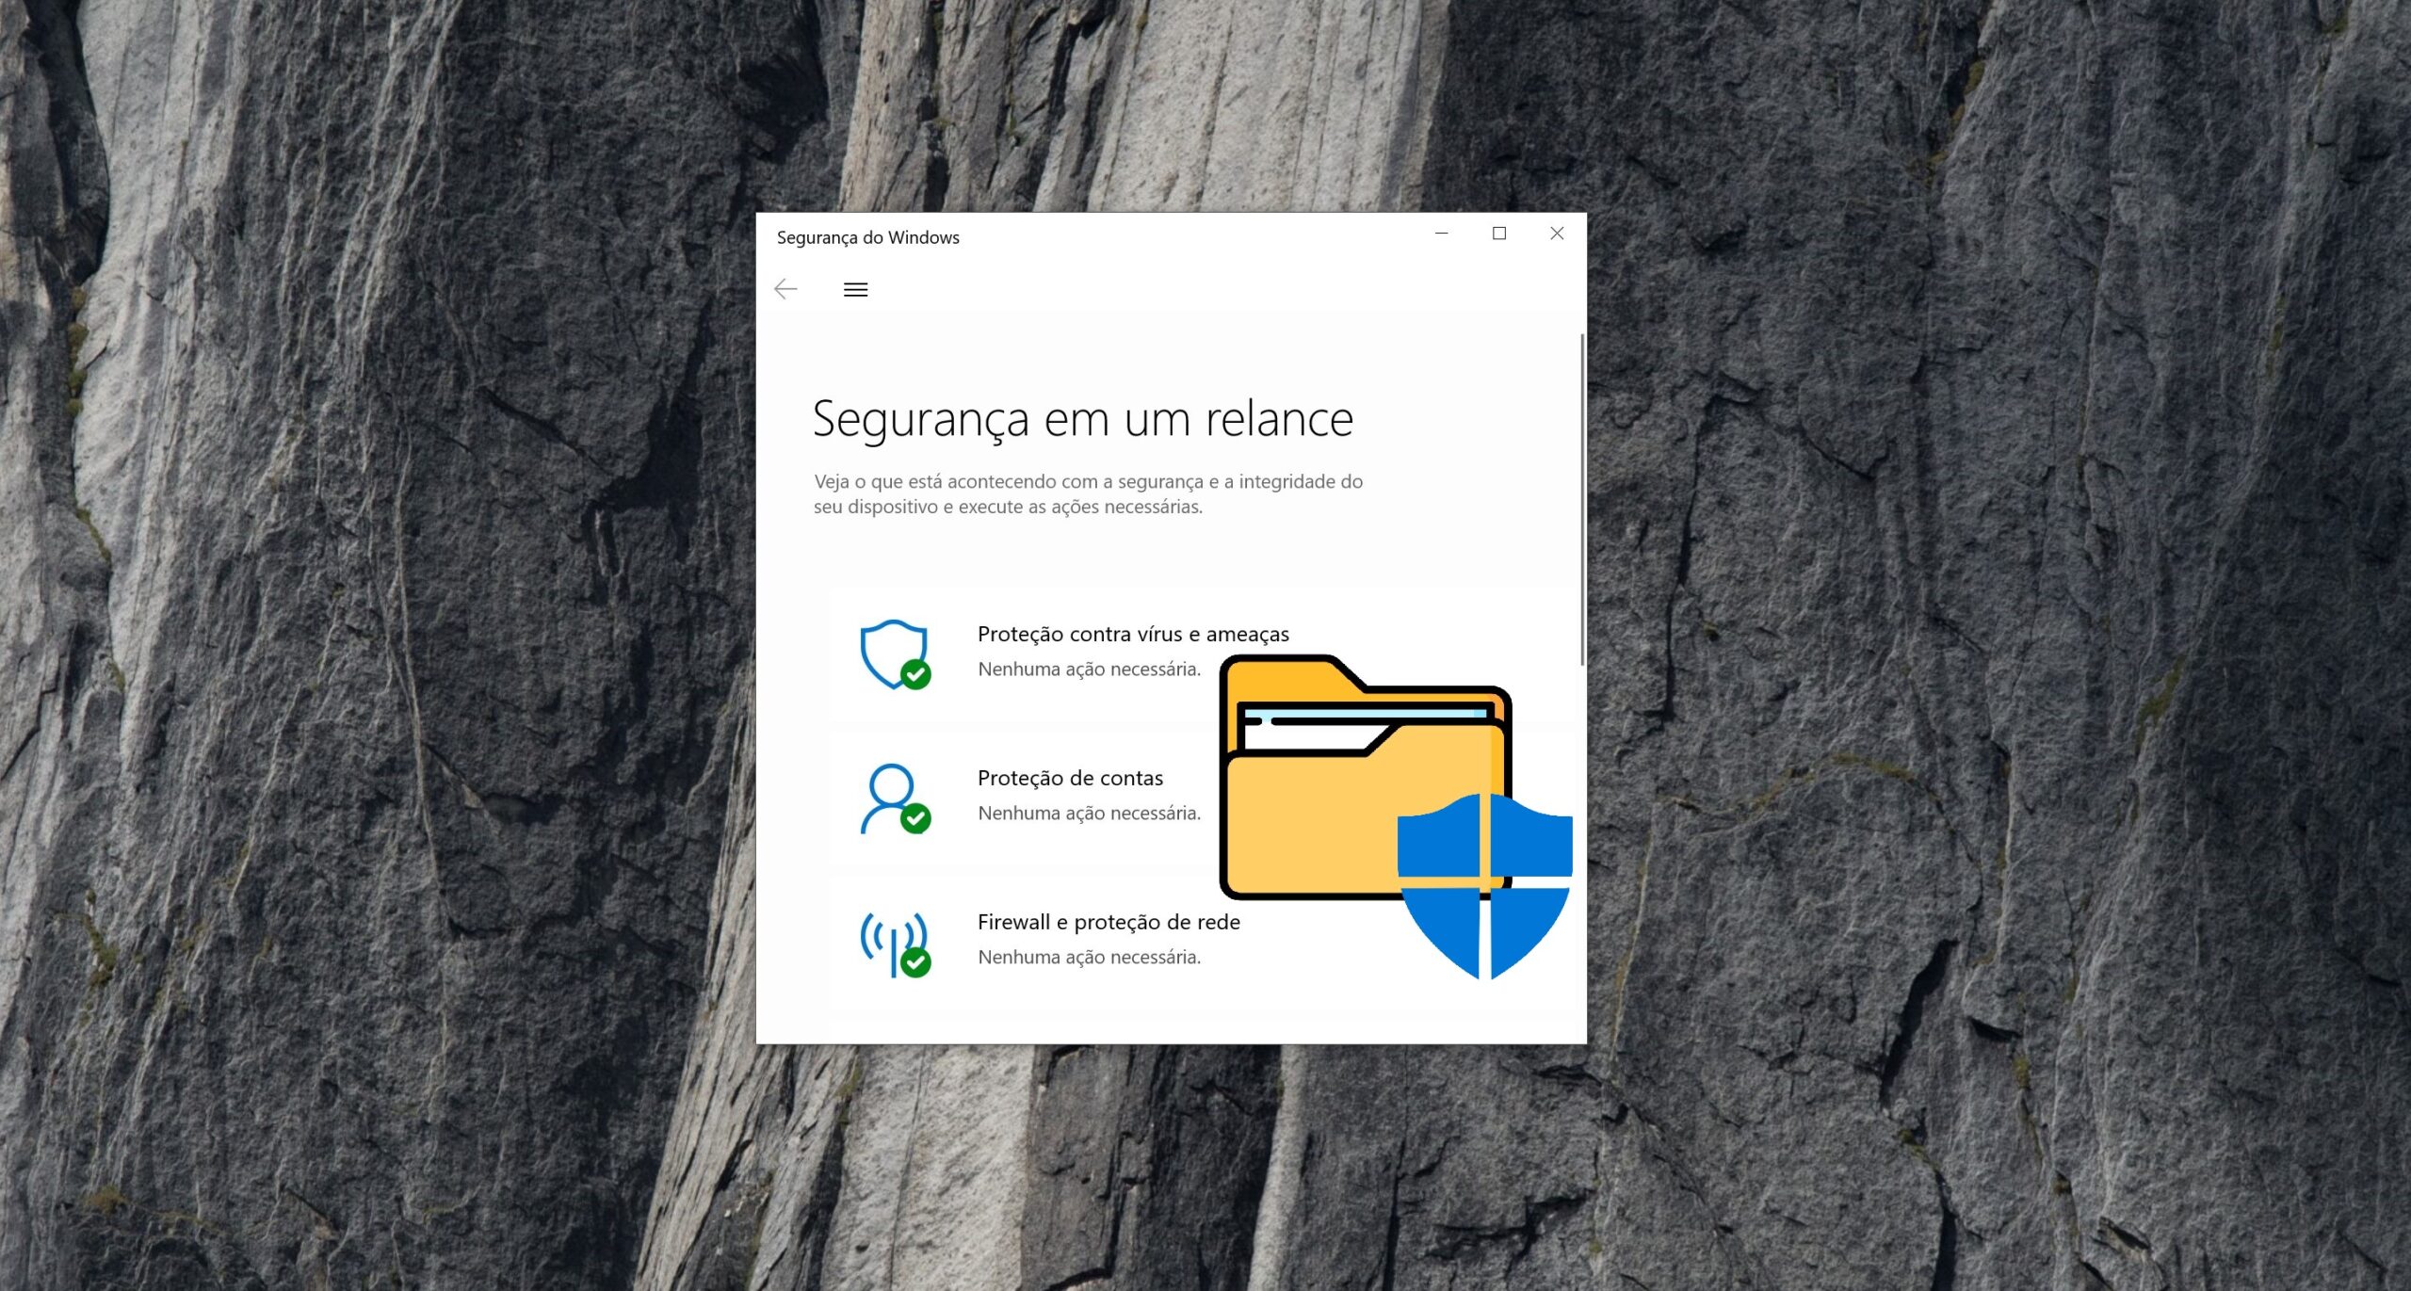Open 'Proteção contra vírus e ameaças'
The width and height of the screenshot is (2411, 1291).
click(x=1133, y=634)
